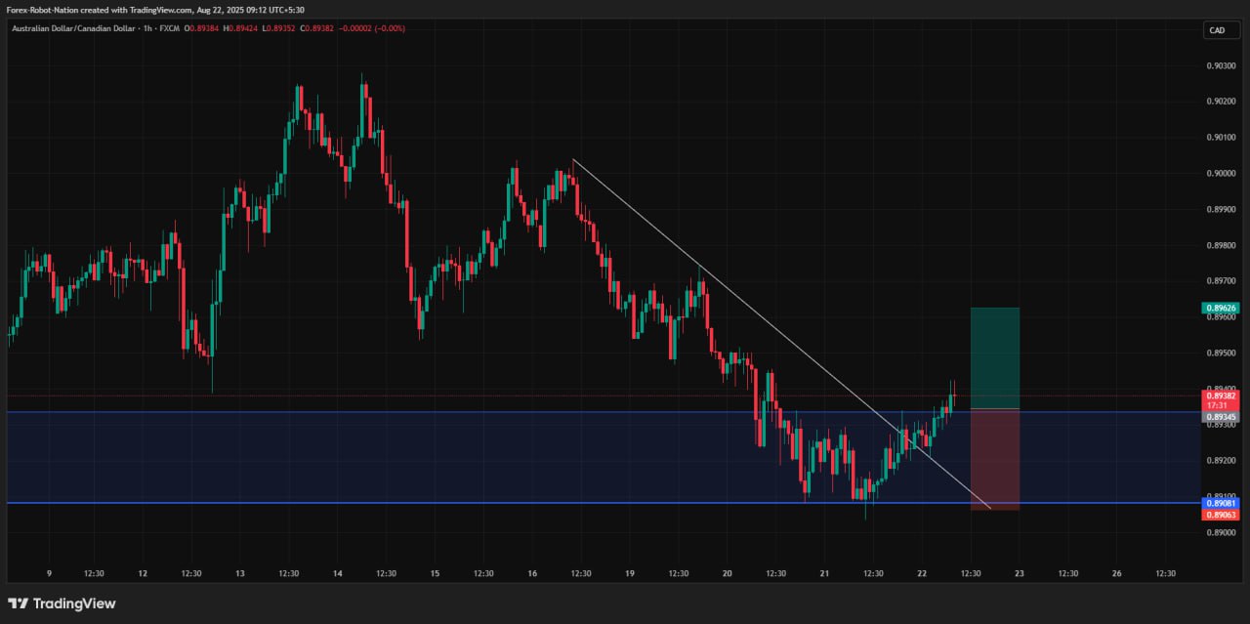Click the TradingView.com text in header
The height and width of the screenshot is (624, 1250).
[156, 9]
